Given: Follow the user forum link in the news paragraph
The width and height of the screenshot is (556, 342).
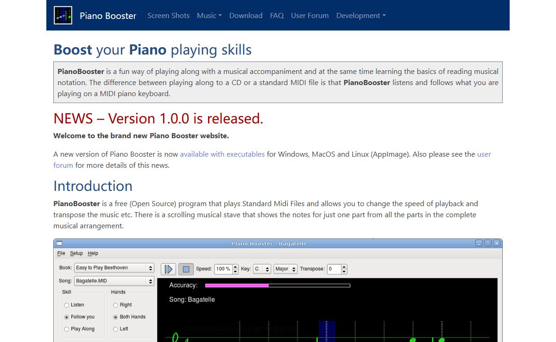Looking at the screenshot, I should coord(484,154).
